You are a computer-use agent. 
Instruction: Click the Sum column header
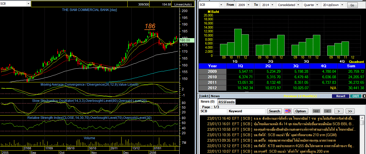(x=351, y=66)
